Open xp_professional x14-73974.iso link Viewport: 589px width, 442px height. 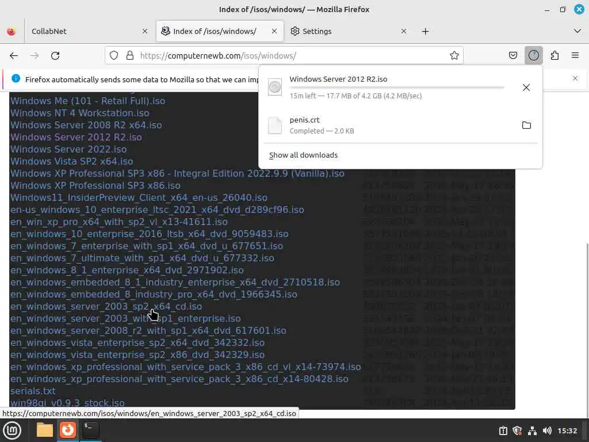click(x=186, y=367)
